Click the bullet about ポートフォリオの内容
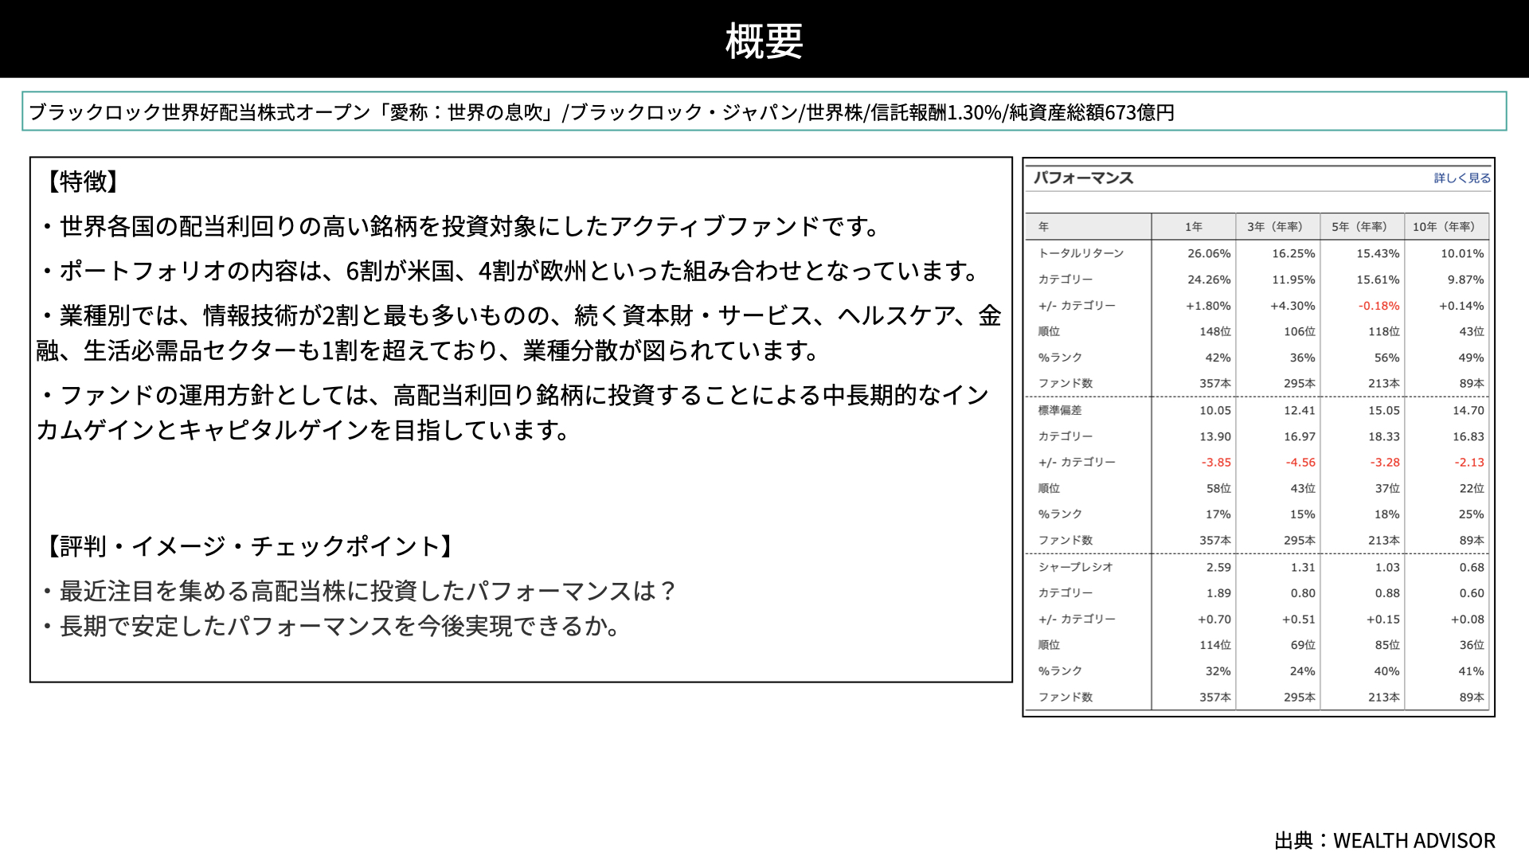The height and width of the screenshot is (860, 1529). [510, 272]
